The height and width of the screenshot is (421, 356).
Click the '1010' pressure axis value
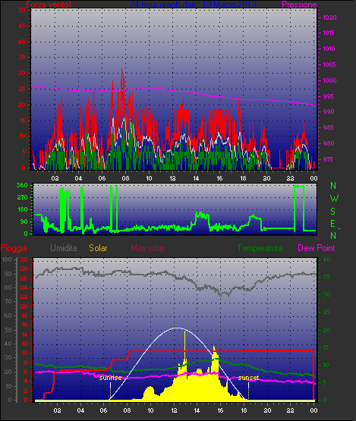coord(329,49)
